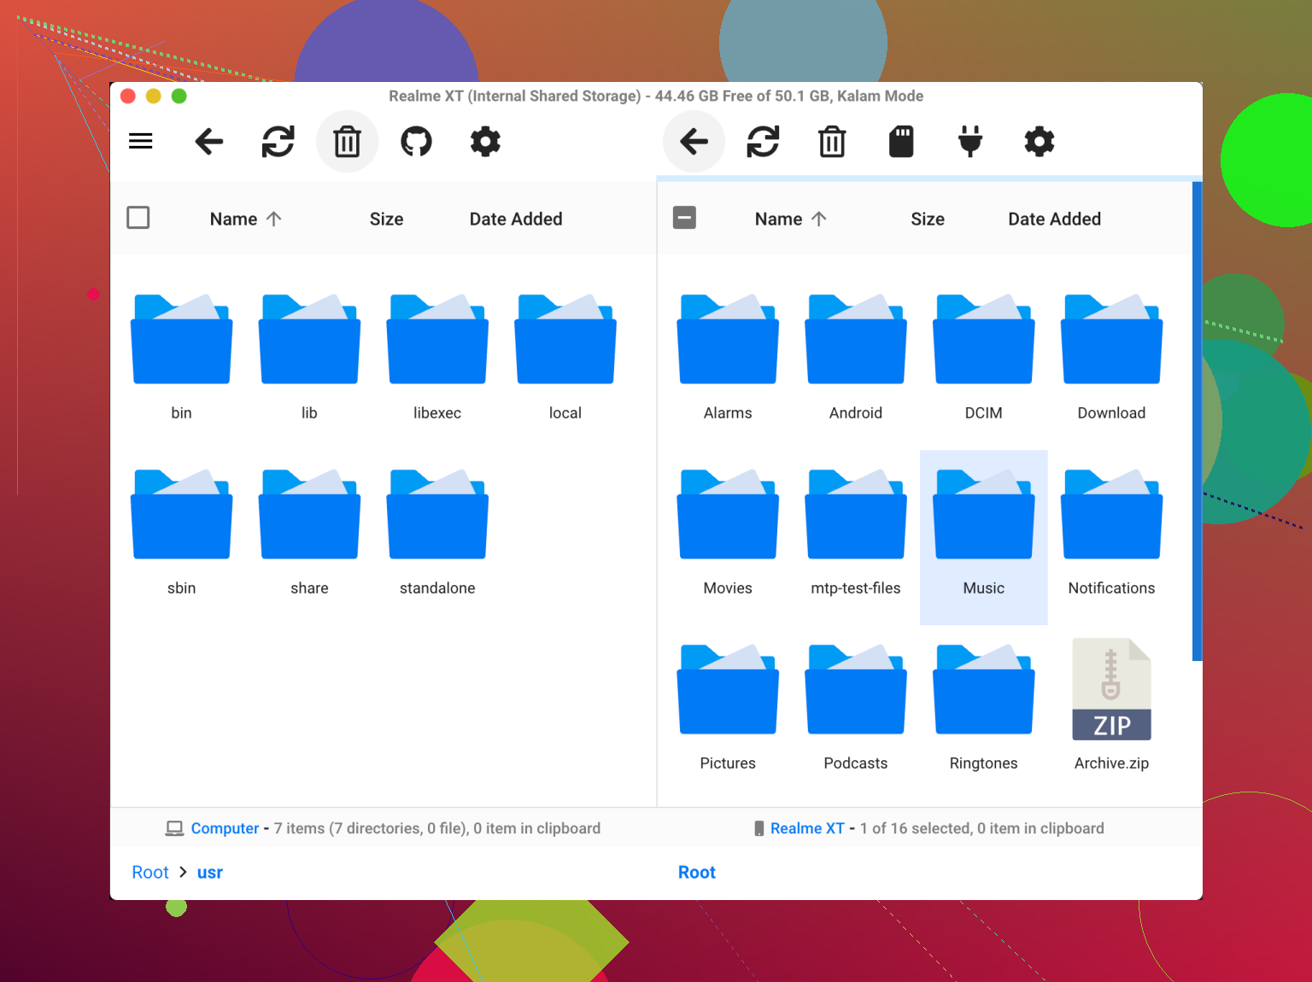Click the window title text
The height and width of the screenshot is (982, 1312).
click(x=656, y=96)
